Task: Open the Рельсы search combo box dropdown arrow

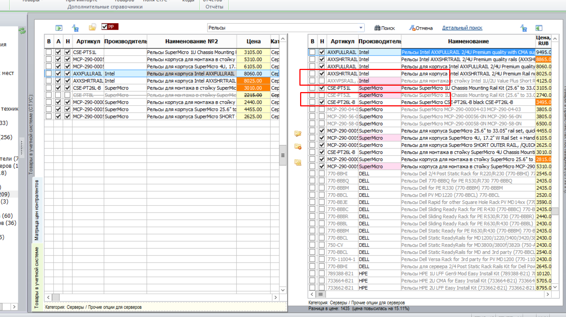Action: click(361, 27)
